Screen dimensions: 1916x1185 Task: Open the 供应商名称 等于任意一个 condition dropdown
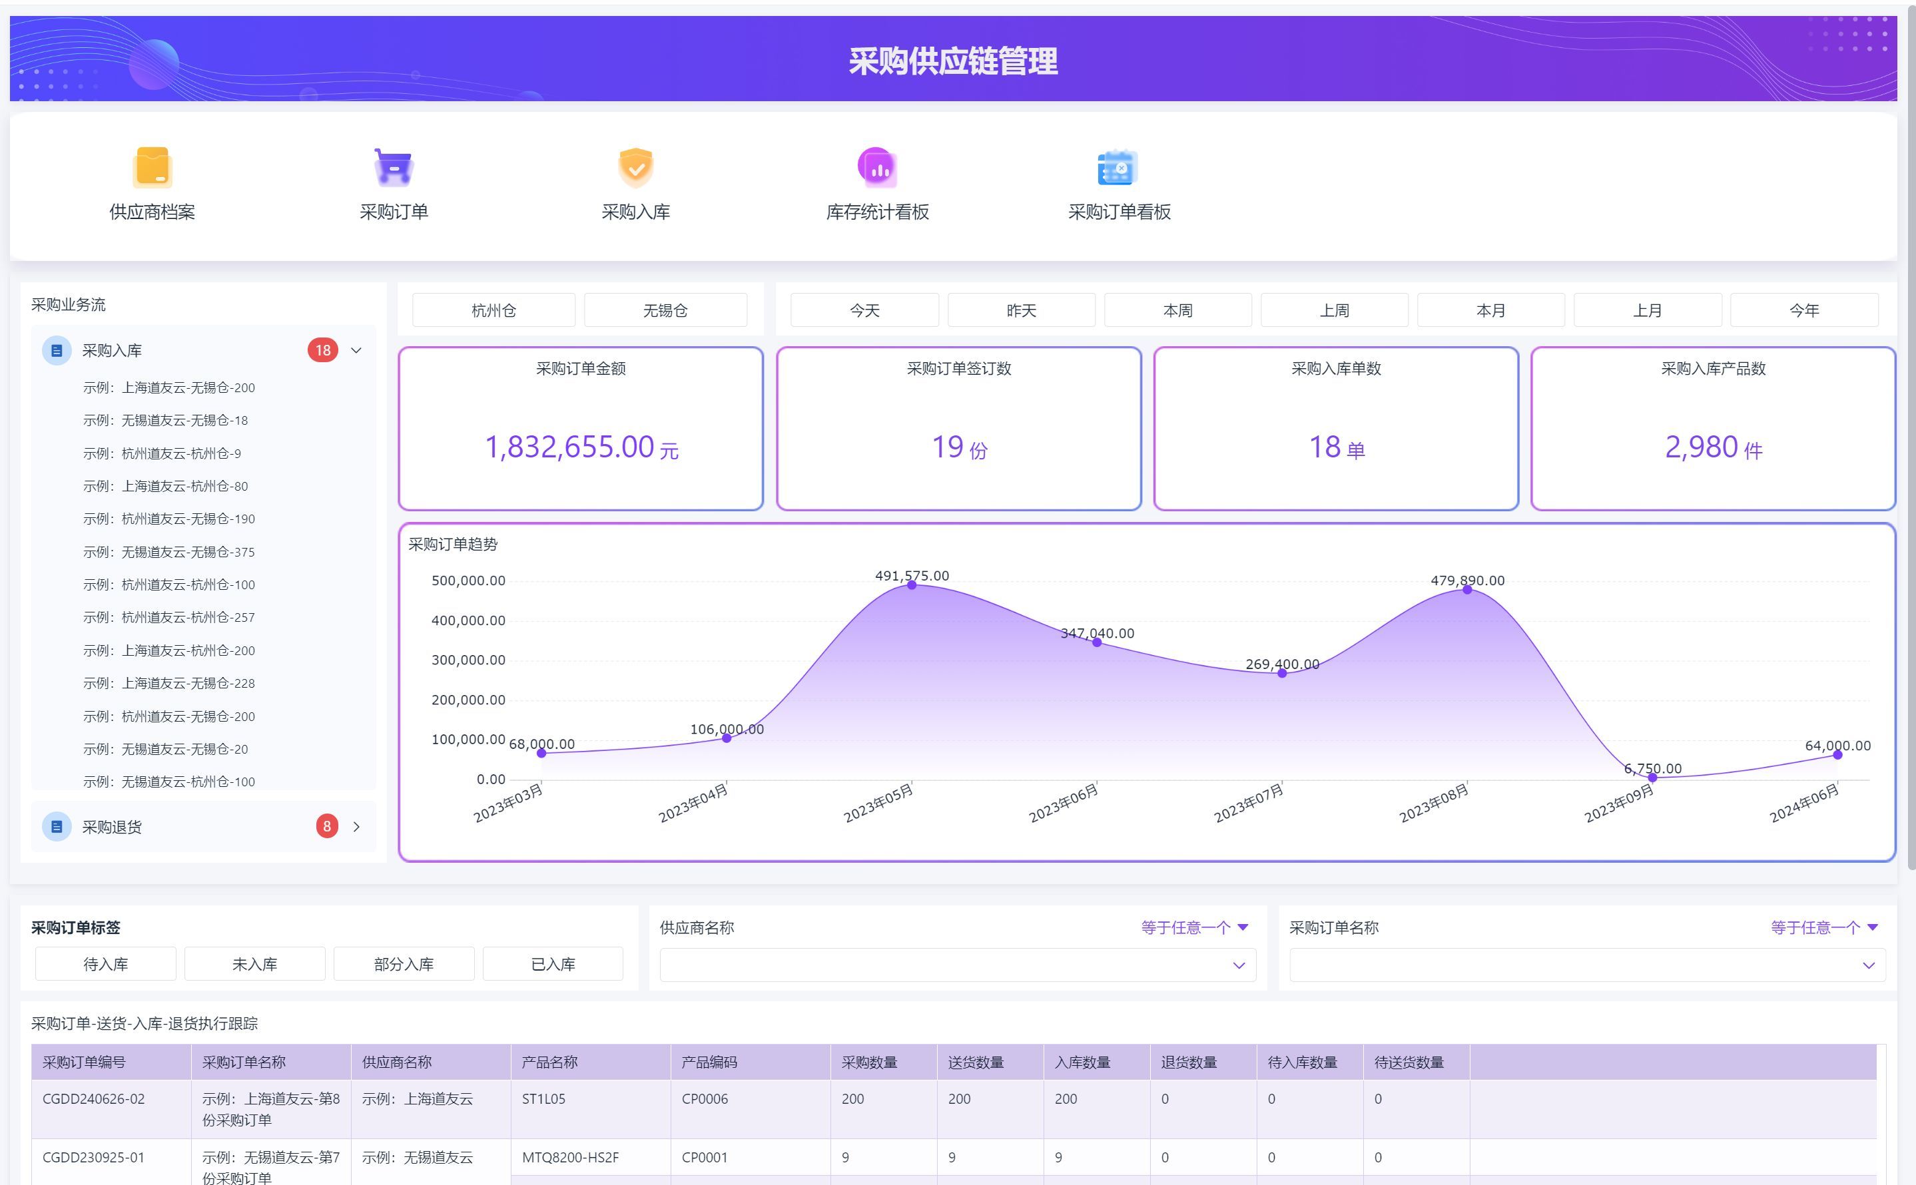pyautogui.click(x=1194, y=928)
